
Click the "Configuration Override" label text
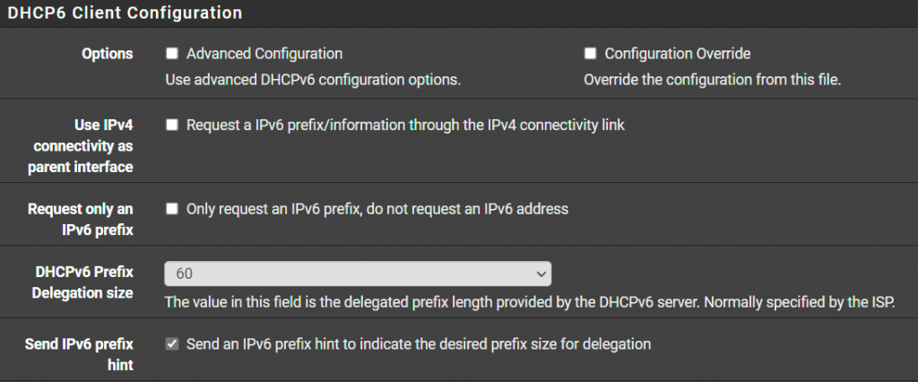point(678,54)
